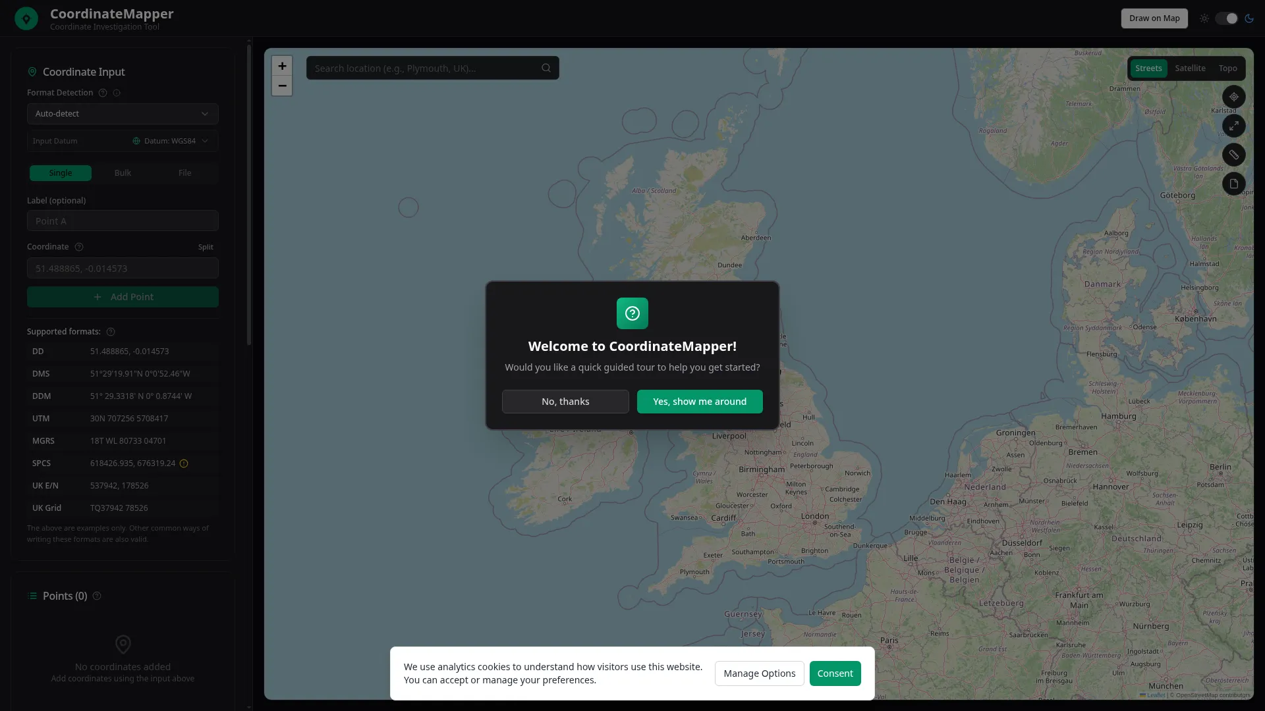Open the Auto-detect format dropdown

(123, 114)
